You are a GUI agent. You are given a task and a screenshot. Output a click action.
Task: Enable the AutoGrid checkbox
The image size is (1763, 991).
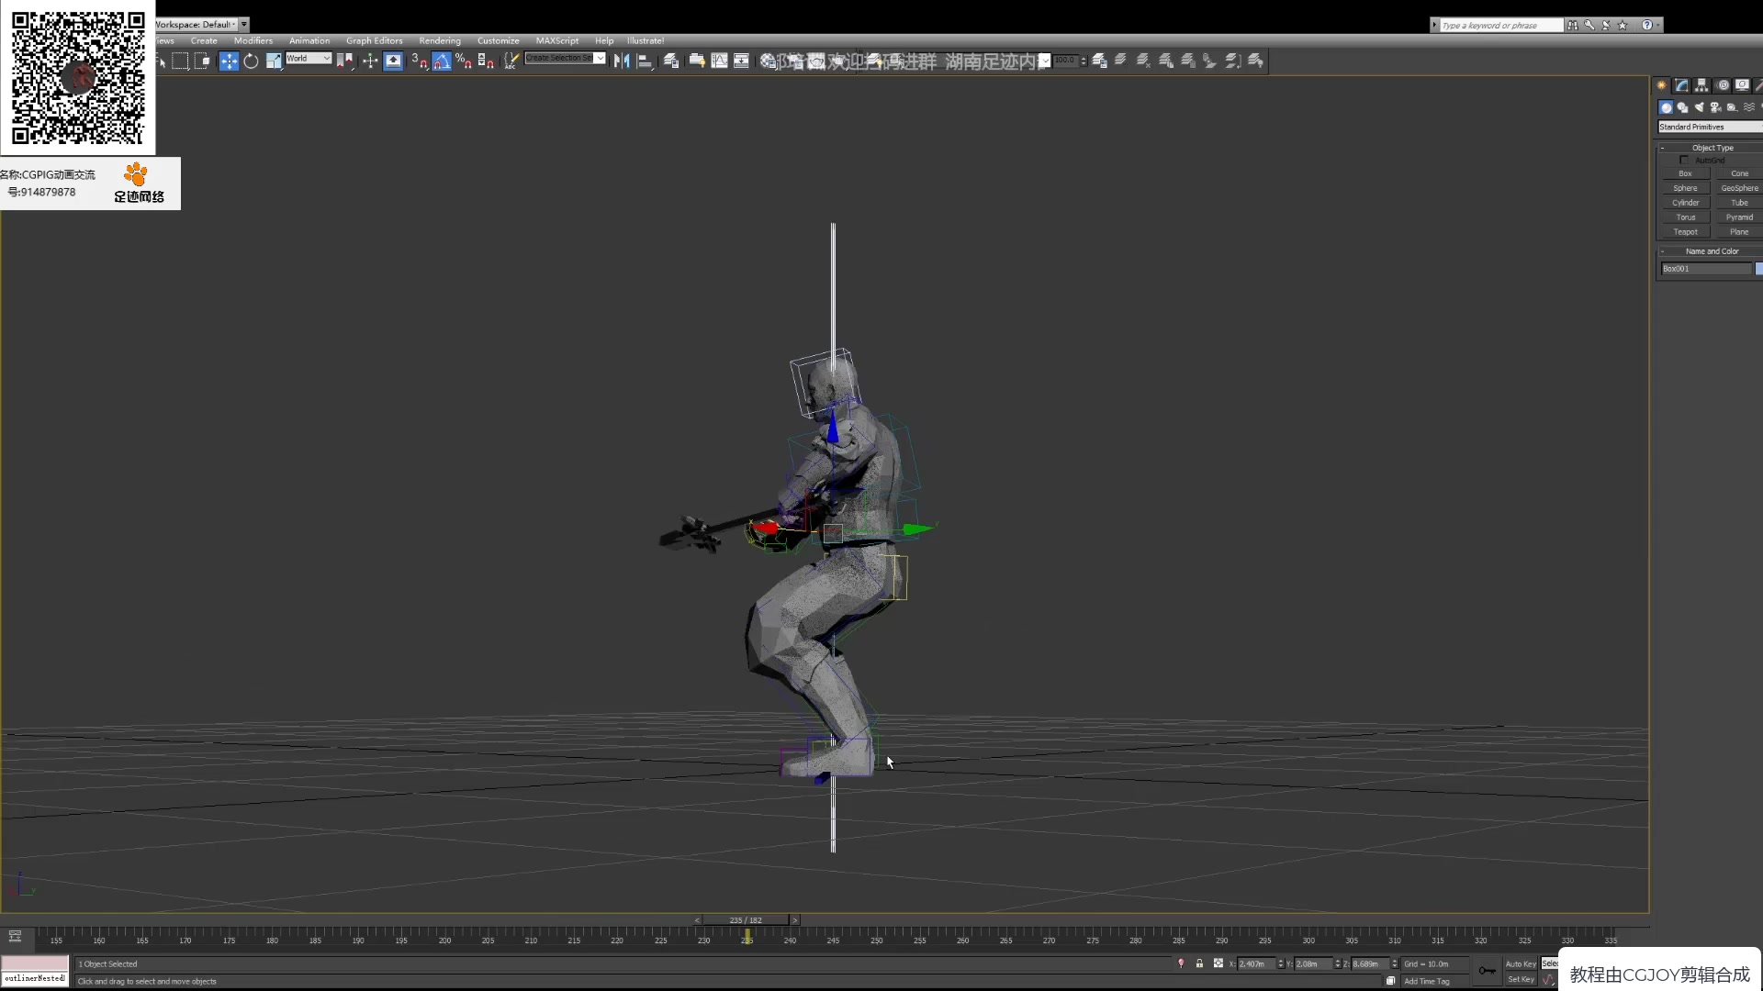pyautogui.click(x=1684, y=161)
